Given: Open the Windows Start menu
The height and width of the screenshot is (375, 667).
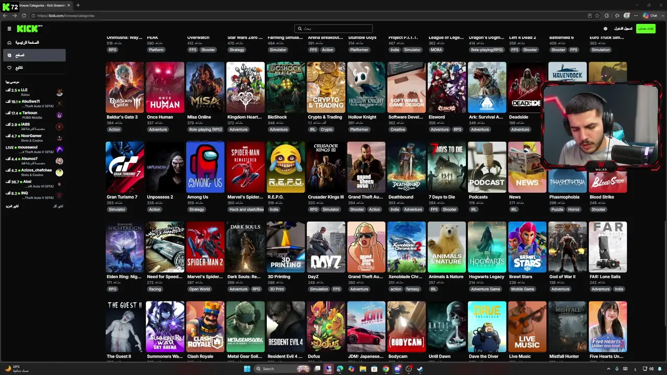Looking at the screenshot, I should click(247, 369).
